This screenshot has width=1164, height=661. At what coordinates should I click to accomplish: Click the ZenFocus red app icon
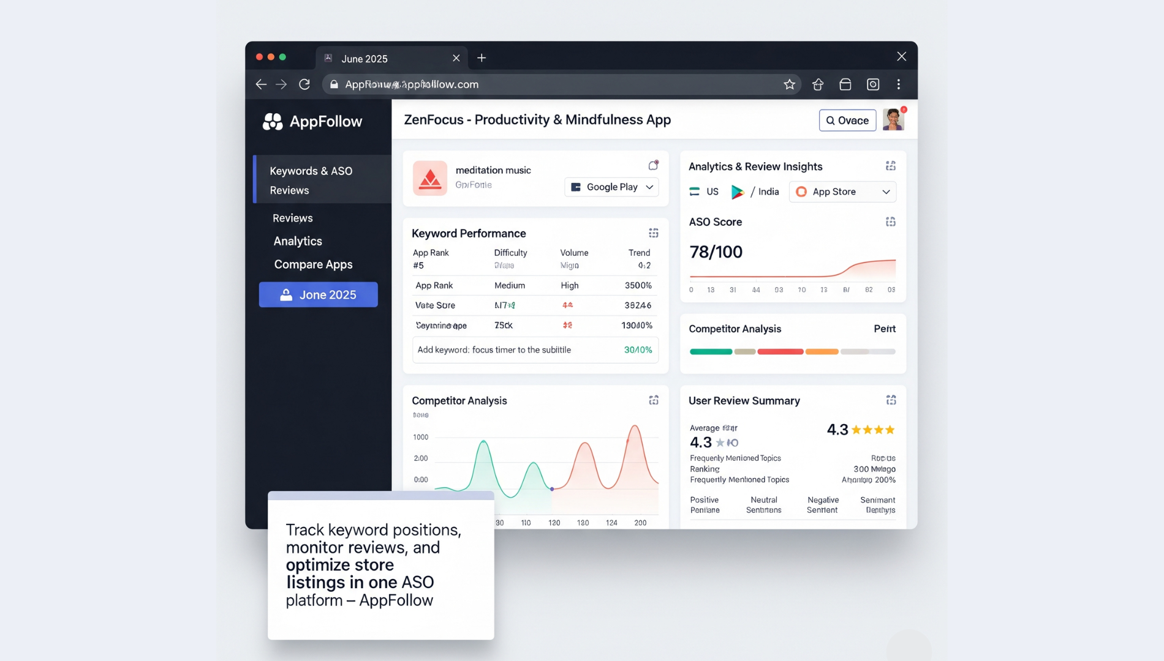[x=430, y=178]
